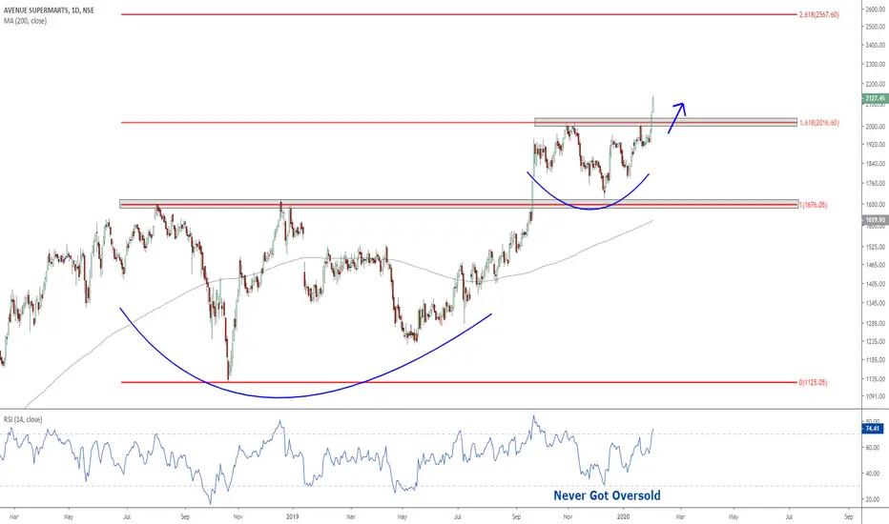Image resolution: width=889 pixels, height=524 pixels.
Task: Click the 1285.00 price axis label
Action: pyautogui.click(x=876, y=324)
